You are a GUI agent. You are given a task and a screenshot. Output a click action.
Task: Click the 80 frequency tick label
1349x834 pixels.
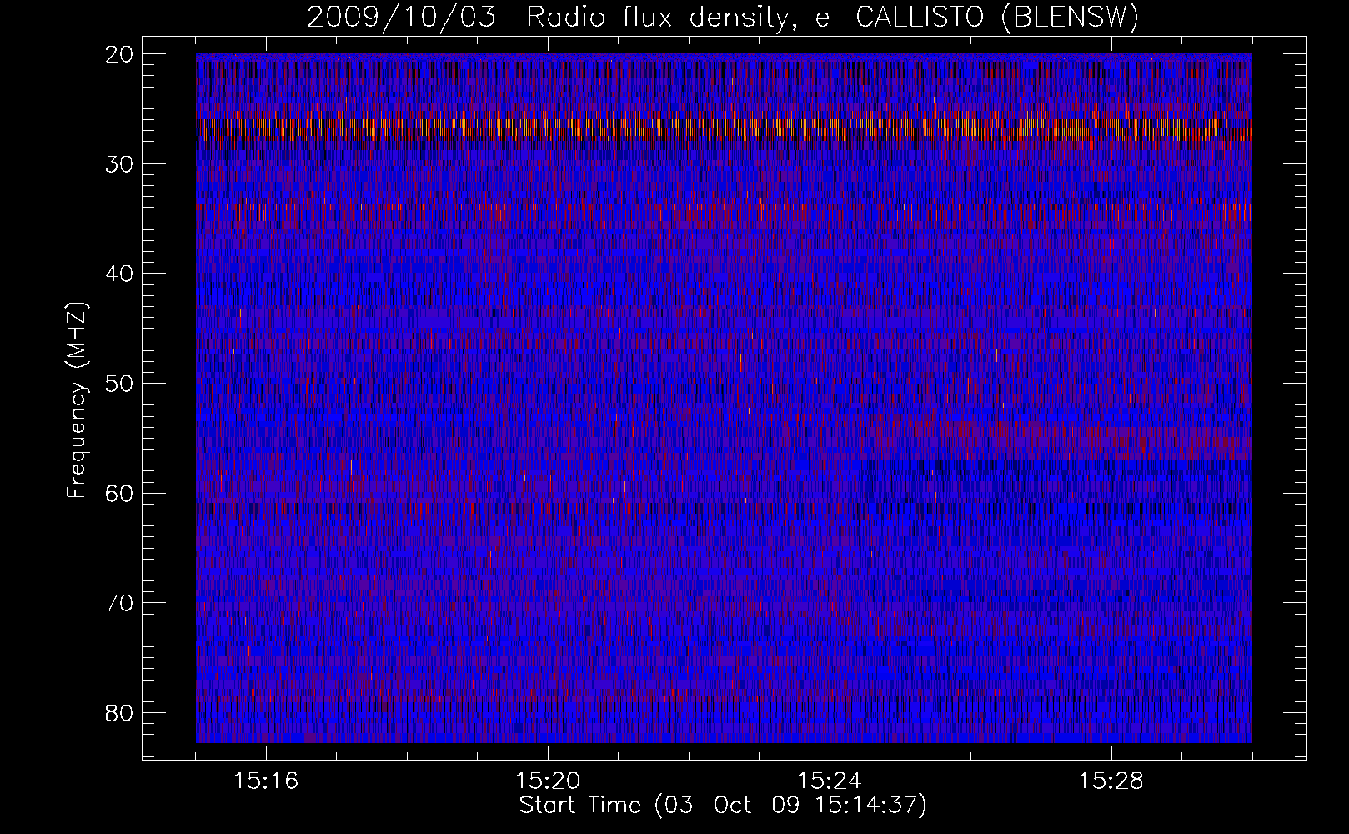click(119, 713)
